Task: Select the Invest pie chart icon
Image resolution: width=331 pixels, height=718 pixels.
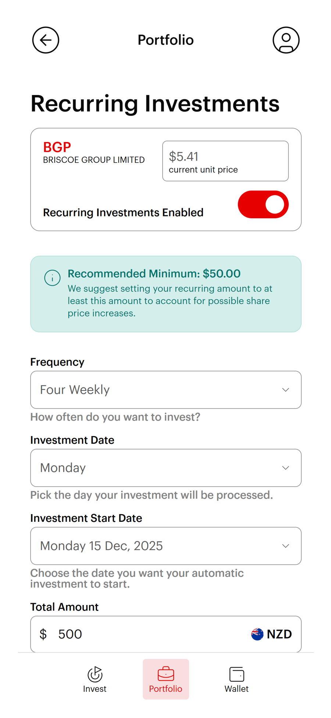Action: coord(95,674)
